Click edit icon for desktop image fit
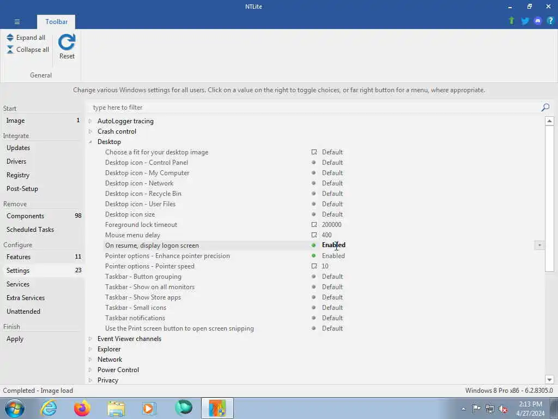 pos(314,152)
